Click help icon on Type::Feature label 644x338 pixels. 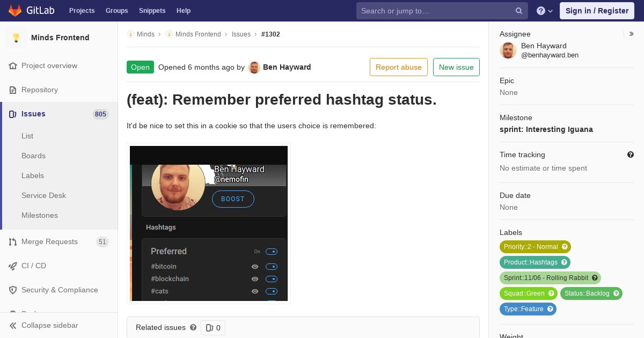click(550, 309)
